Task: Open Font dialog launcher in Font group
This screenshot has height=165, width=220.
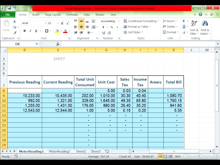Action: (x=69, y=38)
